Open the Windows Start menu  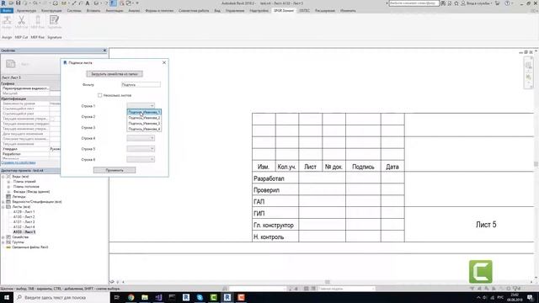click(7, 297)
